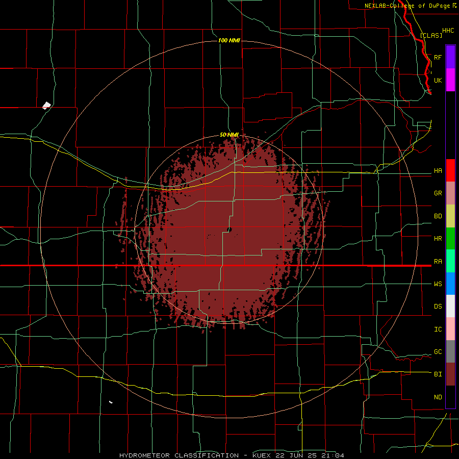Click the BD yellow-green legend color block
459x459 pixels.
[x=450, y=216]
